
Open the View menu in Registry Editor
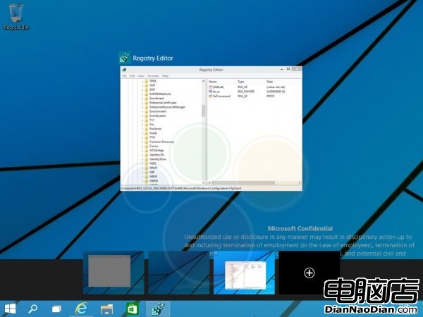pyautogui.click(x=141, y=76)
